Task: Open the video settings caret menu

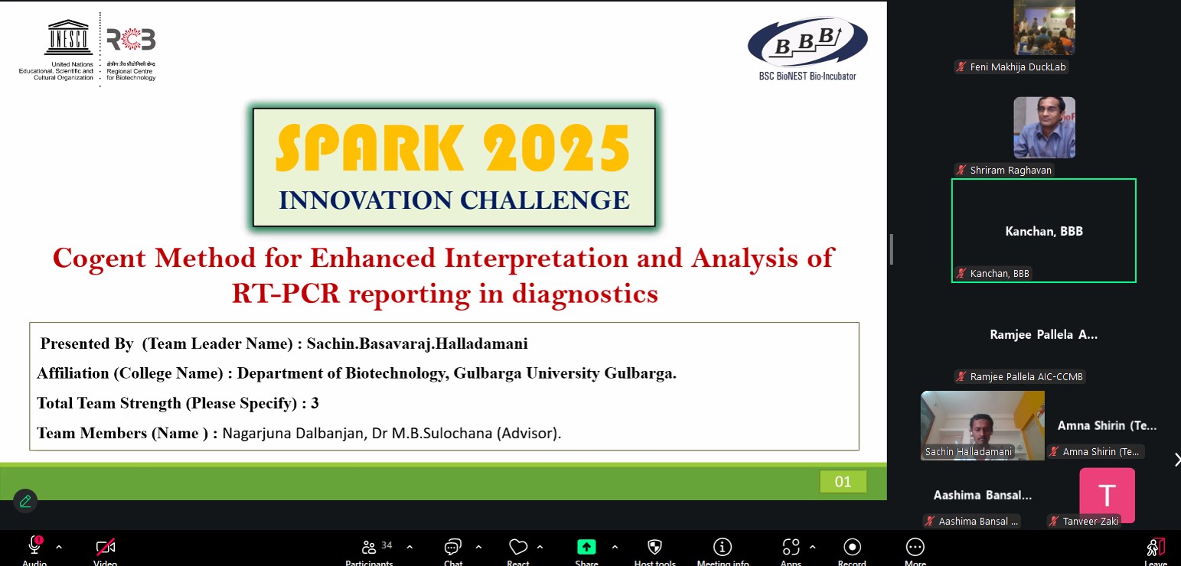Action: pyautogui.click(x=131, y=547)
